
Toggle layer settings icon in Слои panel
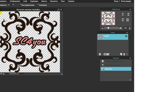click(100, 54)
